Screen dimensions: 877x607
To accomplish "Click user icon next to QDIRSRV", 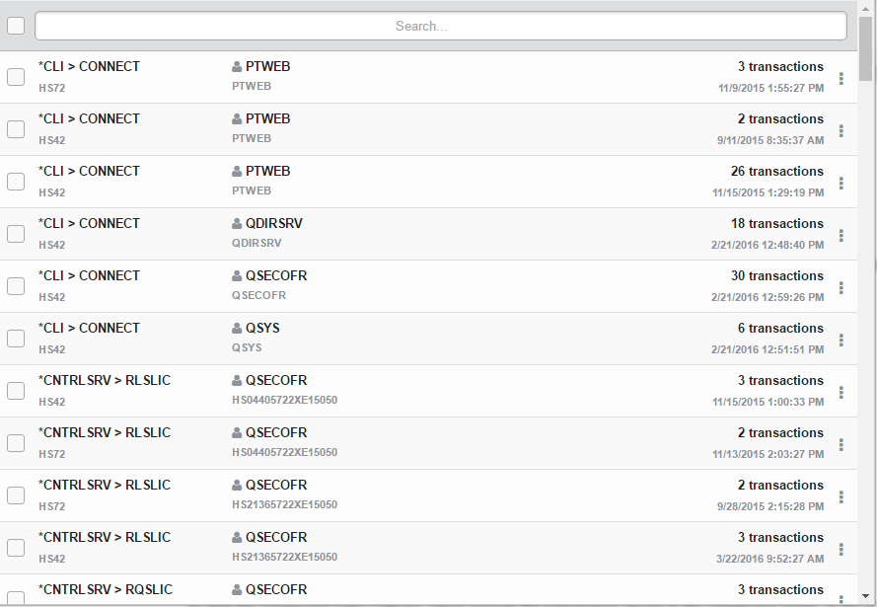I will click(237, 224).
